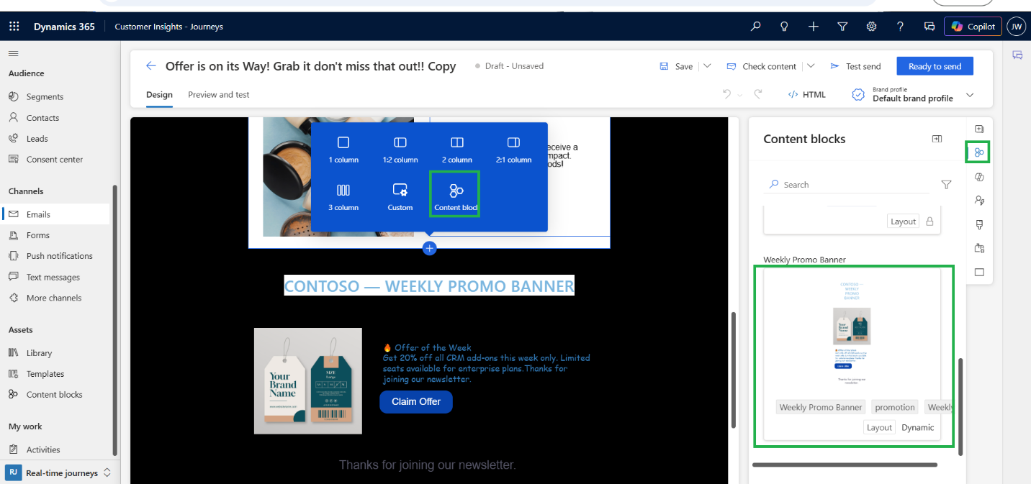Click the Save button
The height and width of the screenshot is (484, 1031).
coord(676,66)
